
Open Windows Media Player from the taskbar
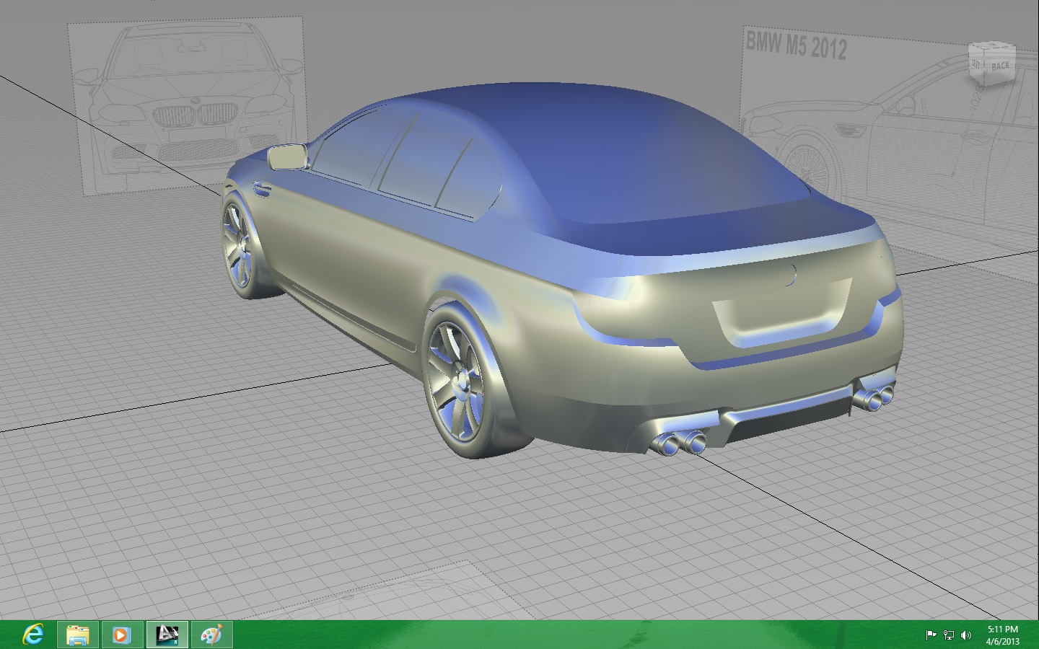click(121, 635)
